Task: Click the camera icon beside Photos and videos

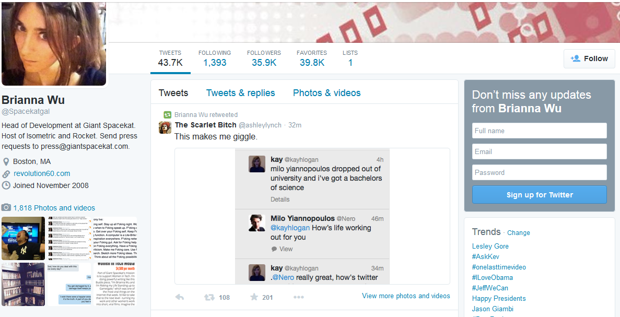Action: [x=6, y=207]
